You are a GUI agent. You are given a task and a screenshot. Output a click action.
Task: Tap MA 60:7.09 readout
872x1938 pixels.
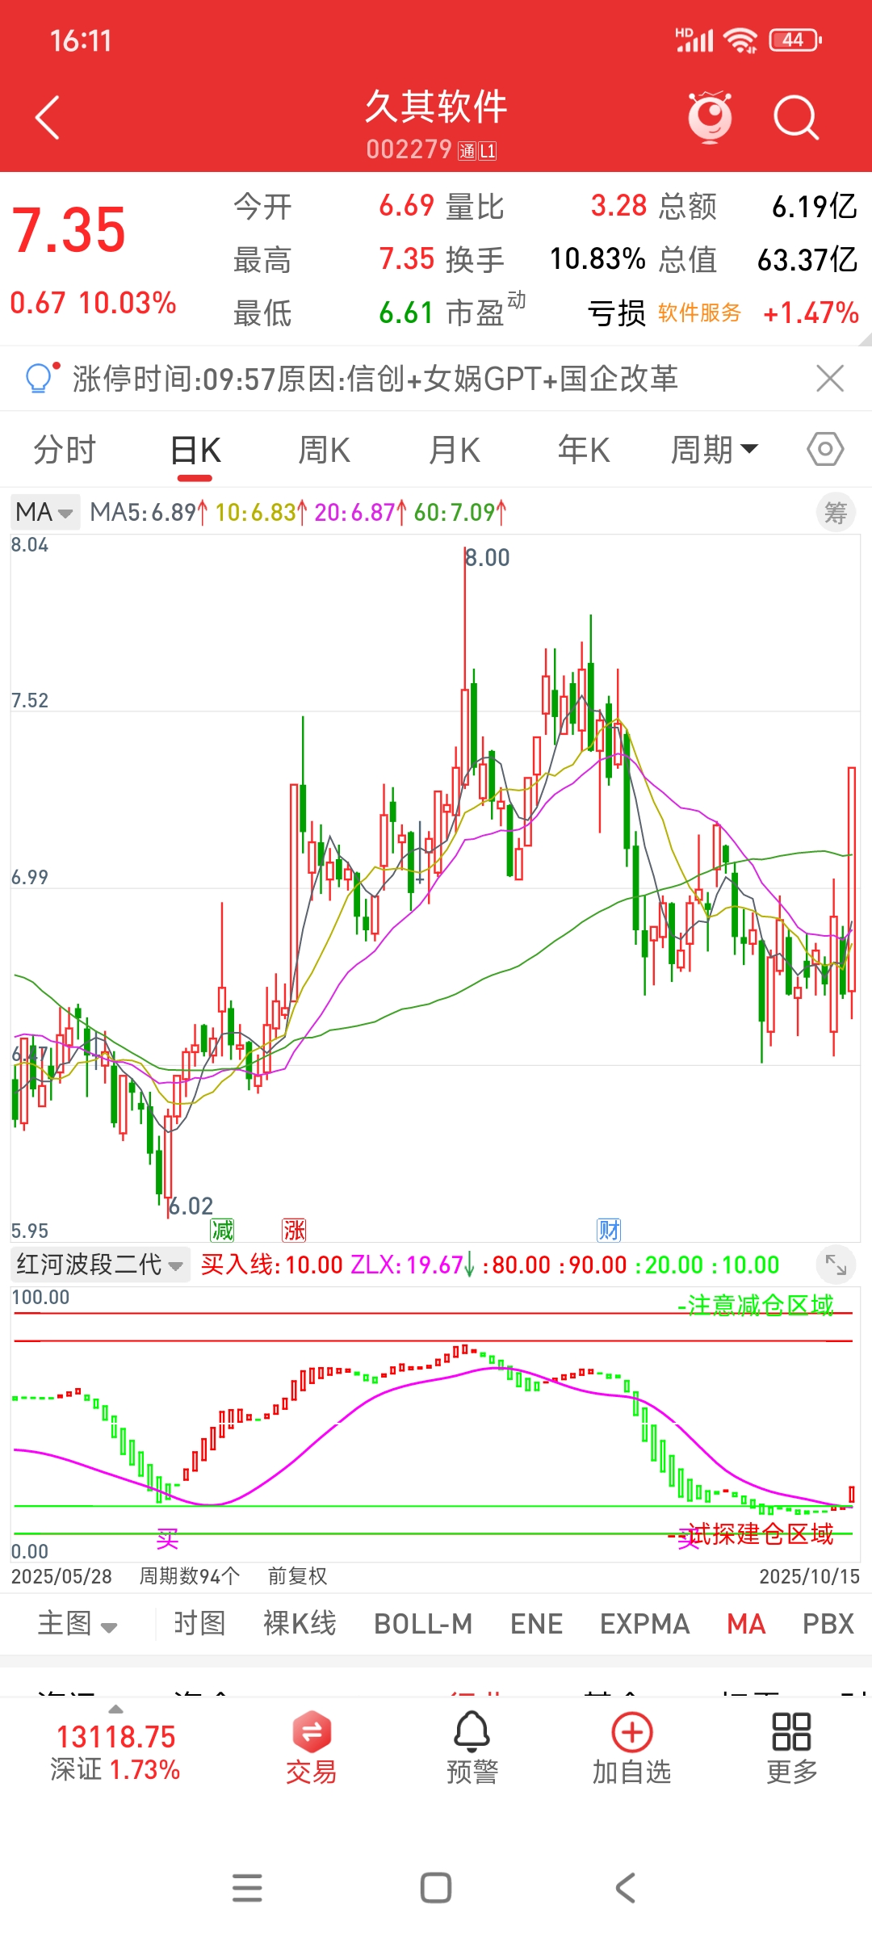[460, 512]
